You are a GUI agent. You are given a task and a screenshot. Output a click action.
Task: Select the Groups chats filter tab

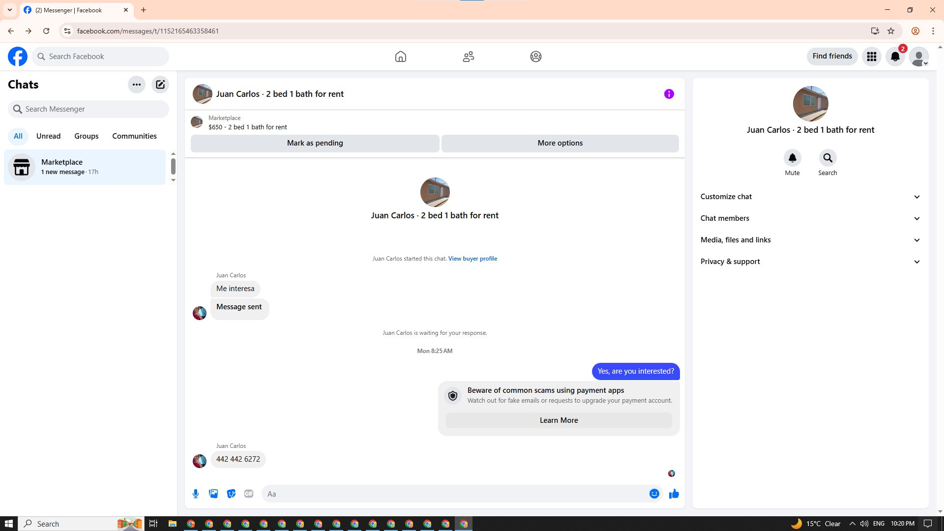[x=87, y=136]
